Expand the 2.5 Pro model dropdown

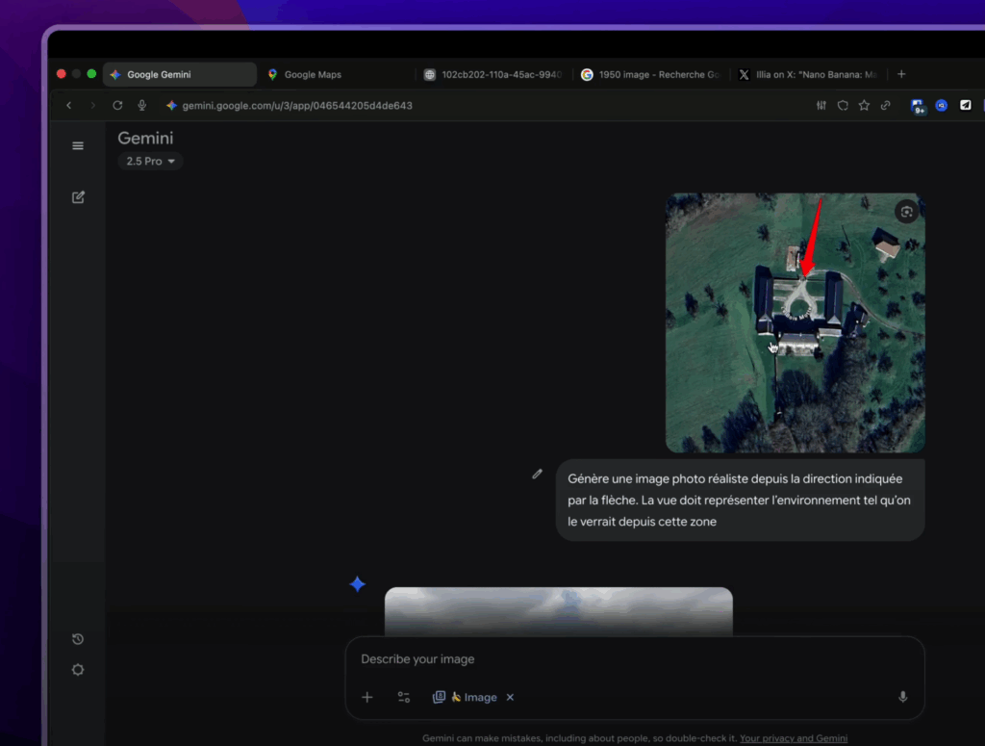coord(151,162)
